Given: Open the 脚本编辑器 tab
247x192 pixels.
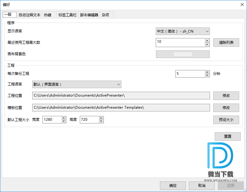Looking at the screenshot, I should coord(89,15).
